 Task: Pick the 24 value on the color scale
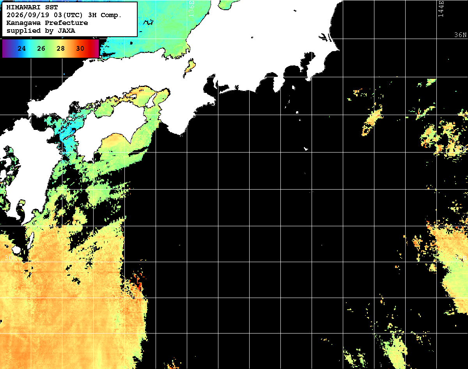[22, 49]
